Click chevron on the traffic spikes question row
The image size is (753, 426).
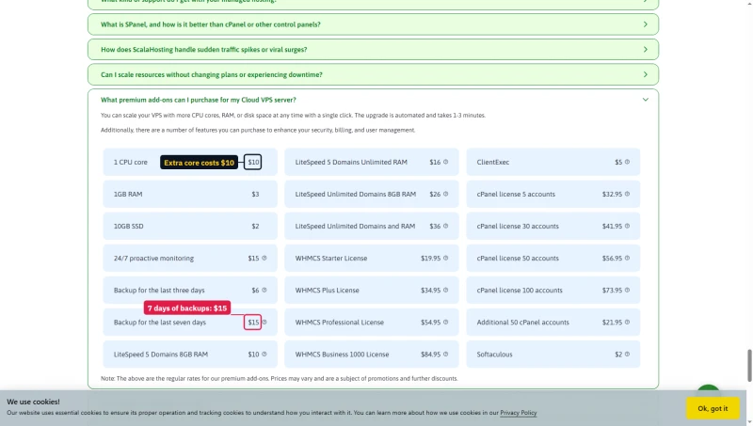[x=646, y=50]
